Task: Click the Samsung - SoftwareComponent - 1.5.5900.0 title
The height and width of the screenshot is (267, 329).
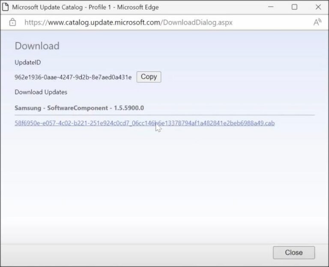Action: 79,108
